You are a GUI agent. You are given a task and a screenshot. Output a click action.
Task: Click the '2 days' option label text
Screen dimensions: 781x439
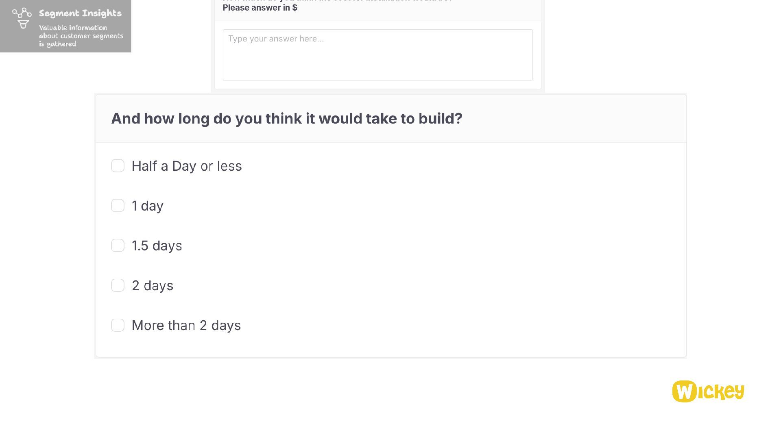[152, 285]
